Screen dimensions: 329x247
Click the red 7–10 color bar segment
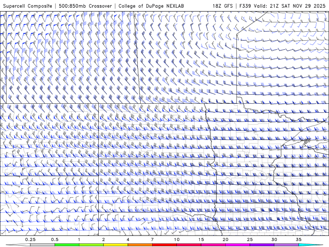click(164, 245)
